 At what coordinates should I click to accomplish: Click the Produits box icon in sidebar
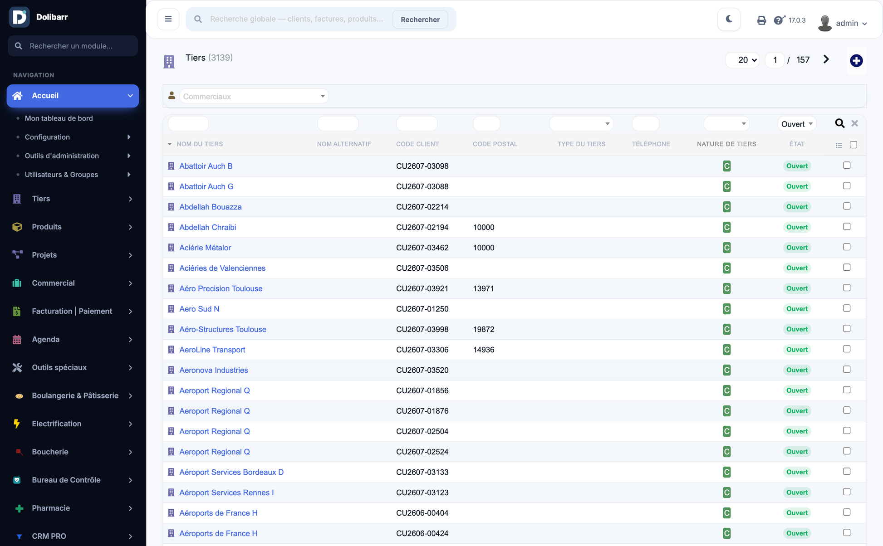tap(17, 227)
